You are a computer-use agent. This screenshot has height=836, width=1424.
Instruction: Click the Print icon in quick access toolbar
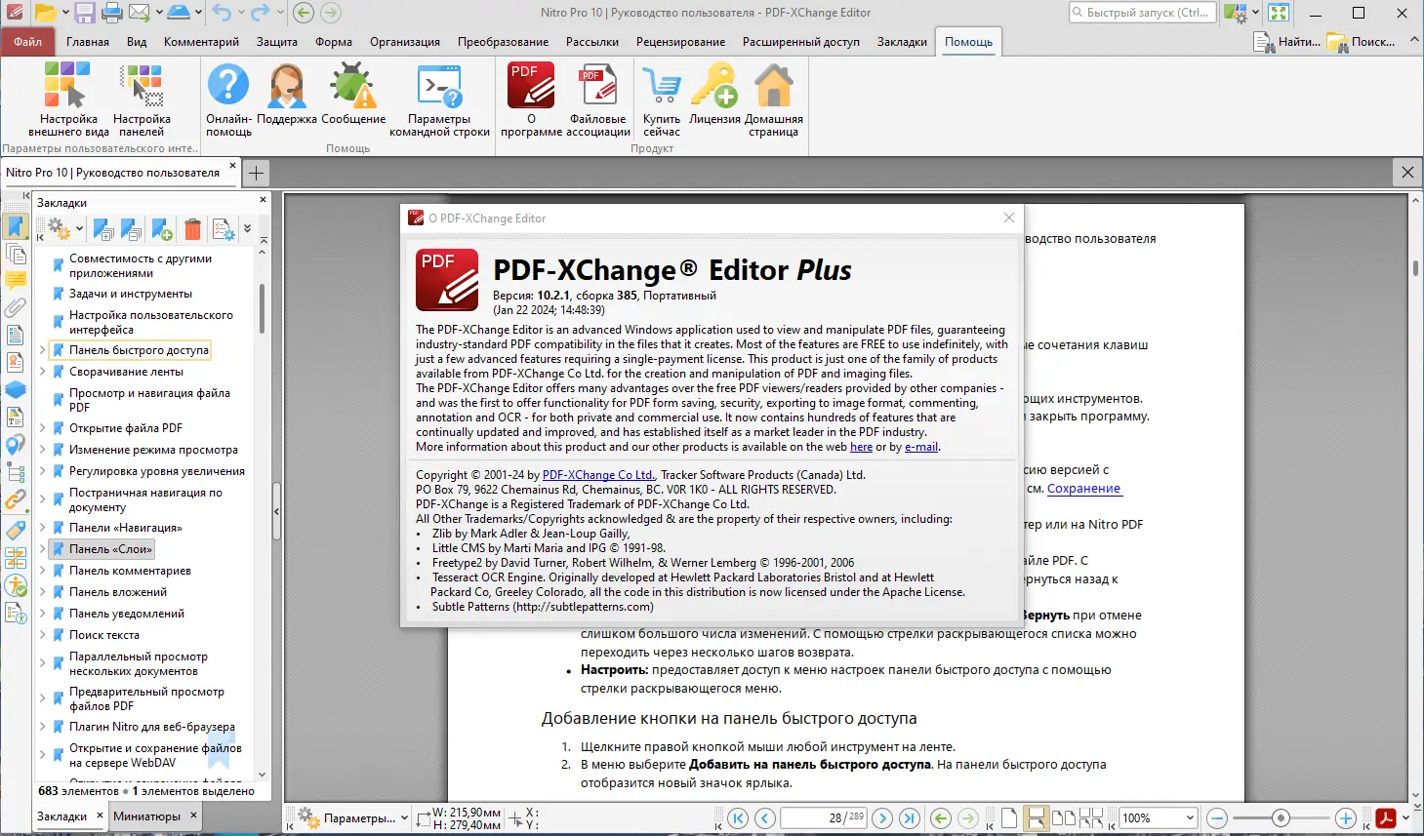(x=112, y=13)
